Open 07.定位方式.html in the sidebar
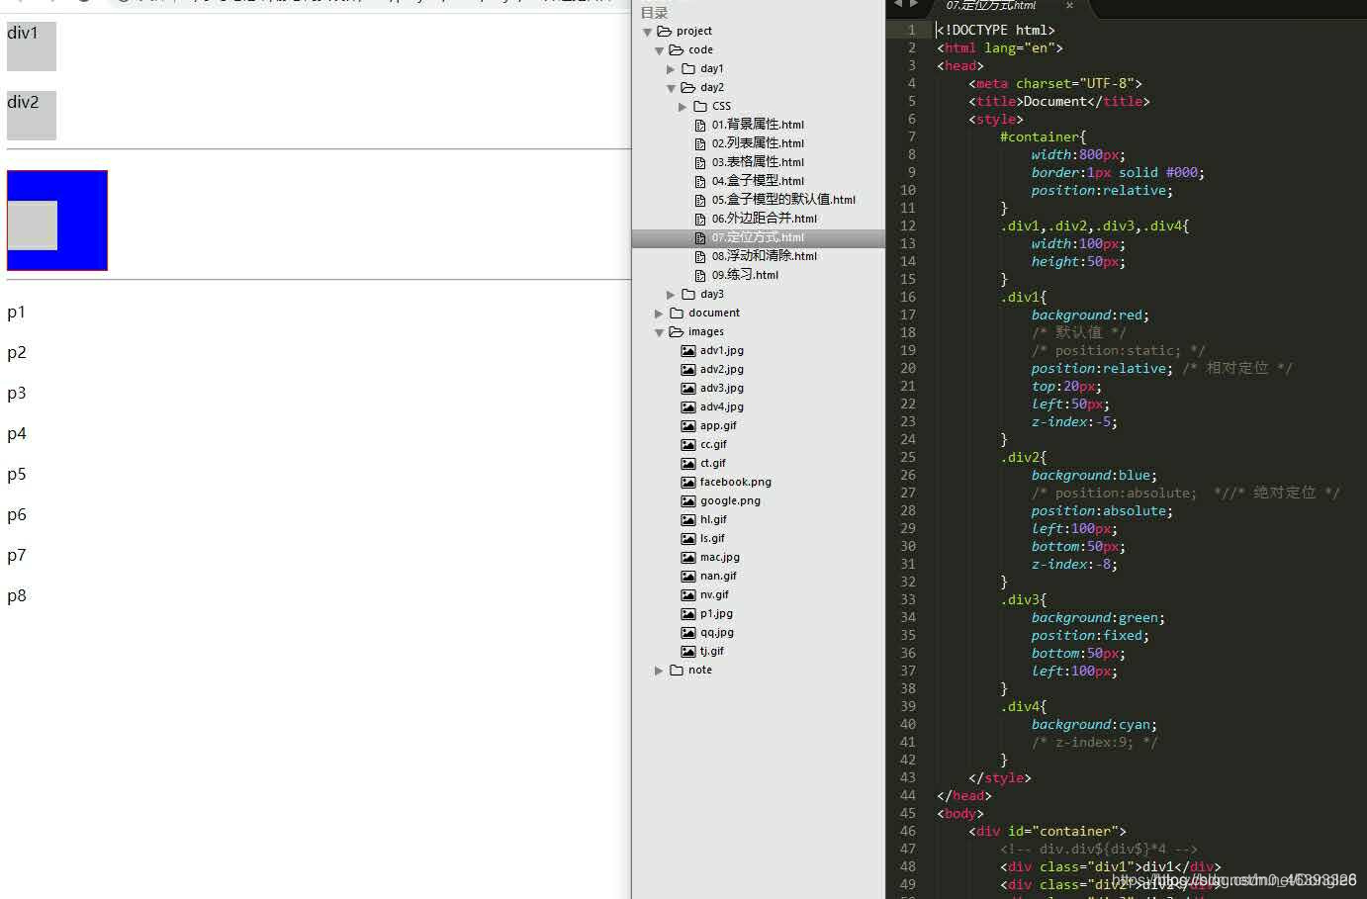 [x=758, y=237]
